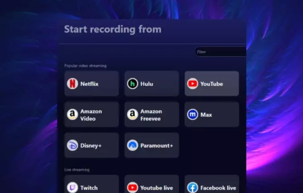Select the YouTube tile

[212, 84]
